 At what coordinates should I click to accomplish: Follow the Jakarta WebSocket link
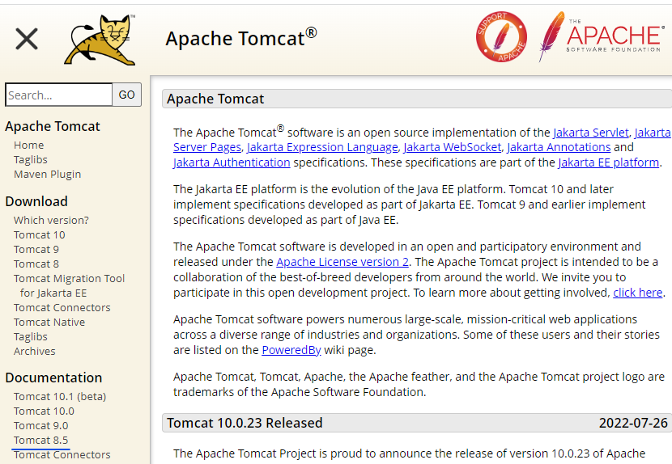point(452,147)
